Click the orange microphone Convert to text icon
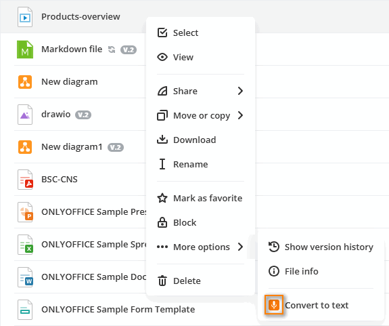 (x=274, y=305)
